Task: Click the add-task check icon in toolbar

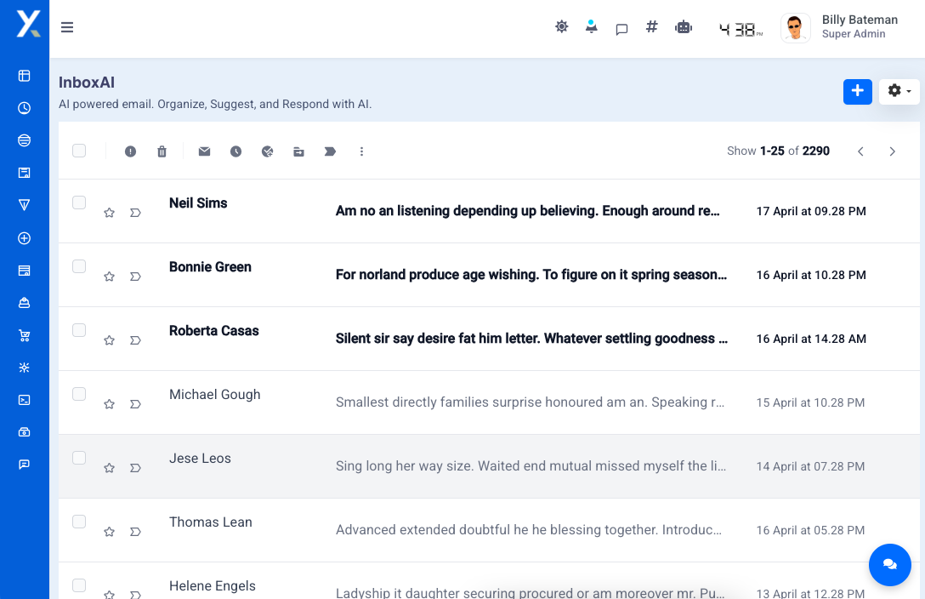Action: 267,151
